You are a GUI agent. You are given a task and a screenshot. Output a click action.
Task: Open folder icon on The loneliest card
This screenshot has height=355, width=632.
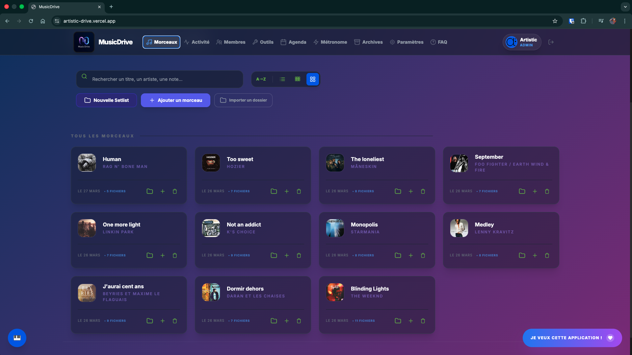tap(398, 191)
